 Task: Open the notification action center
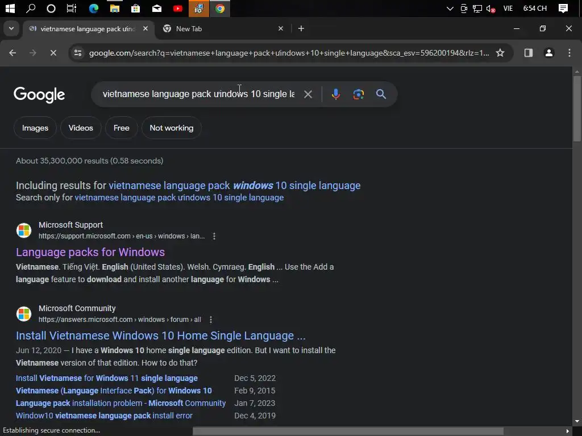tap(563, 8)
